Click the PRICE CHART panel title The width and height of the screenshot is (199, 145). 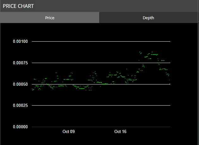pos(18,6)
